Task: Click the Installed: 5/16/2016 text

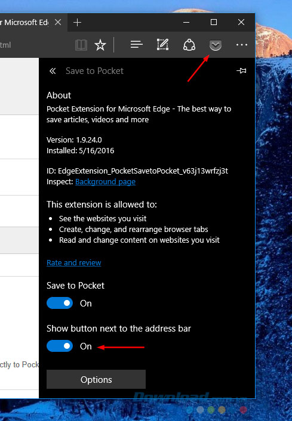Action: 81,151
